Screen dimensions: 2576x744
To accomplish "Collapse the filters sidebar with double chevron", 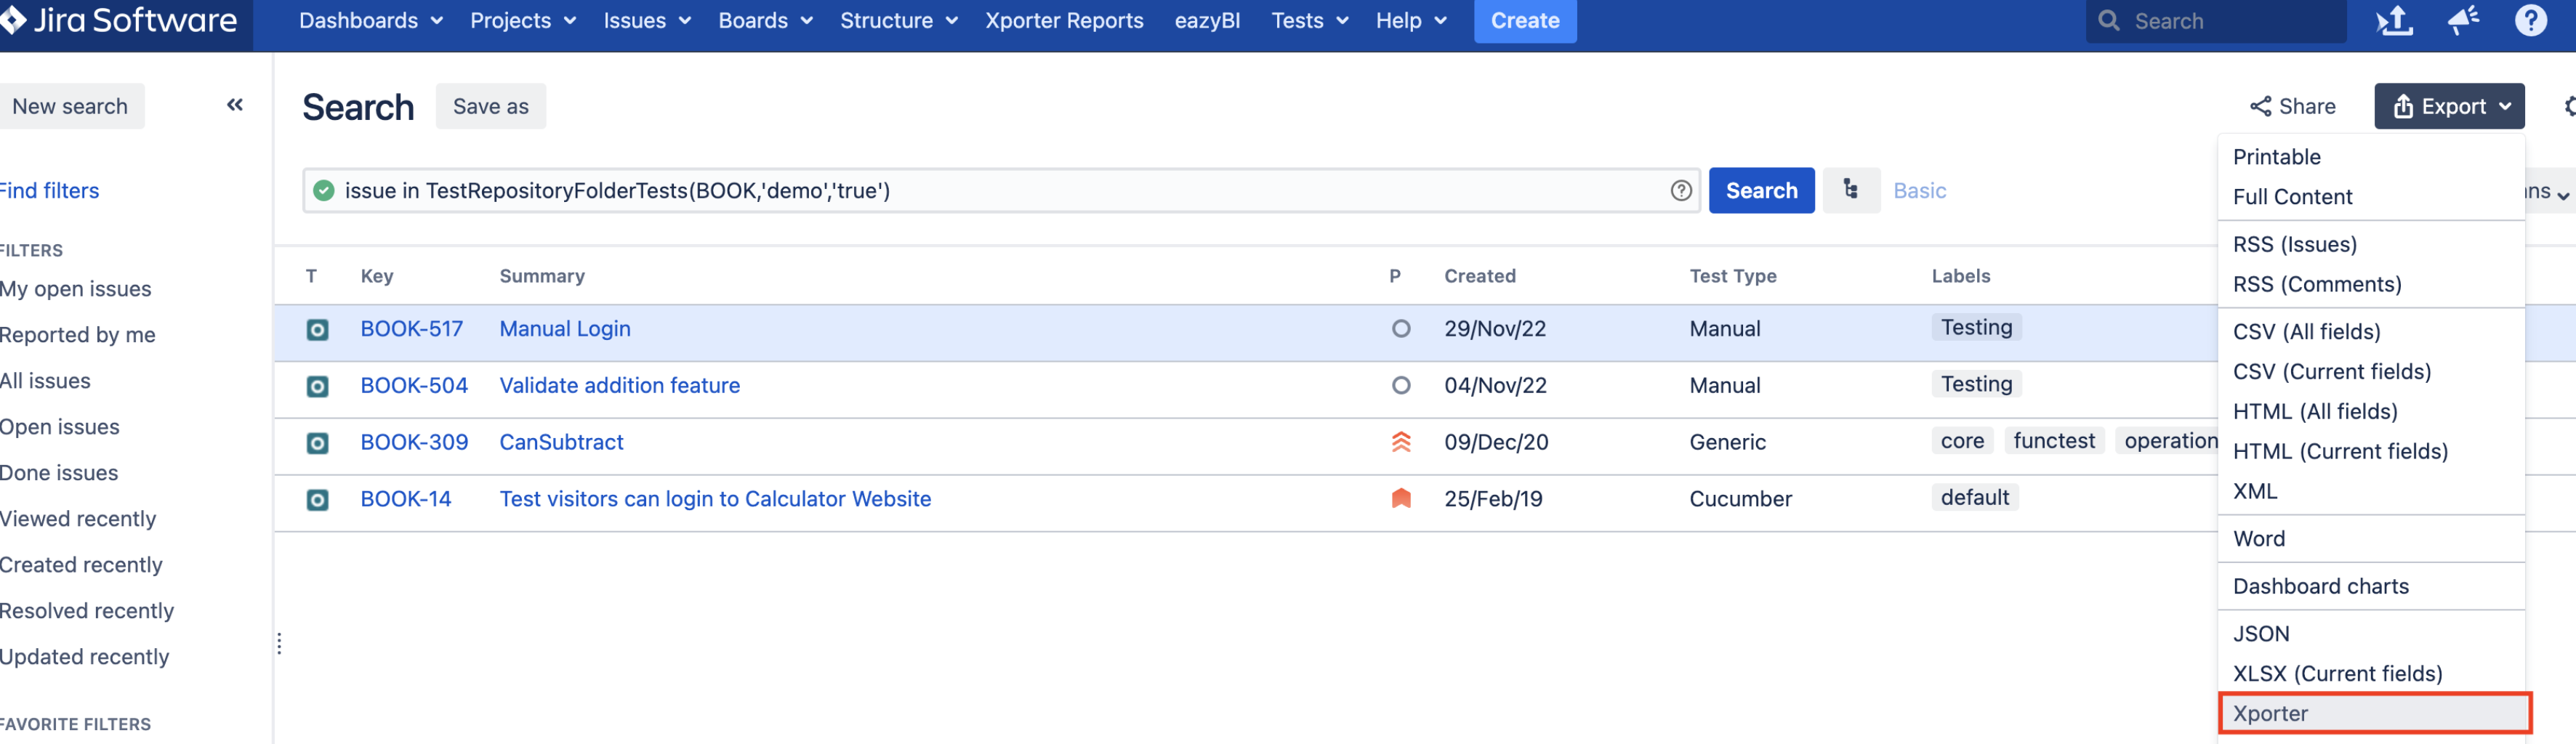I will pyautogui.click(x=235, y=105).
